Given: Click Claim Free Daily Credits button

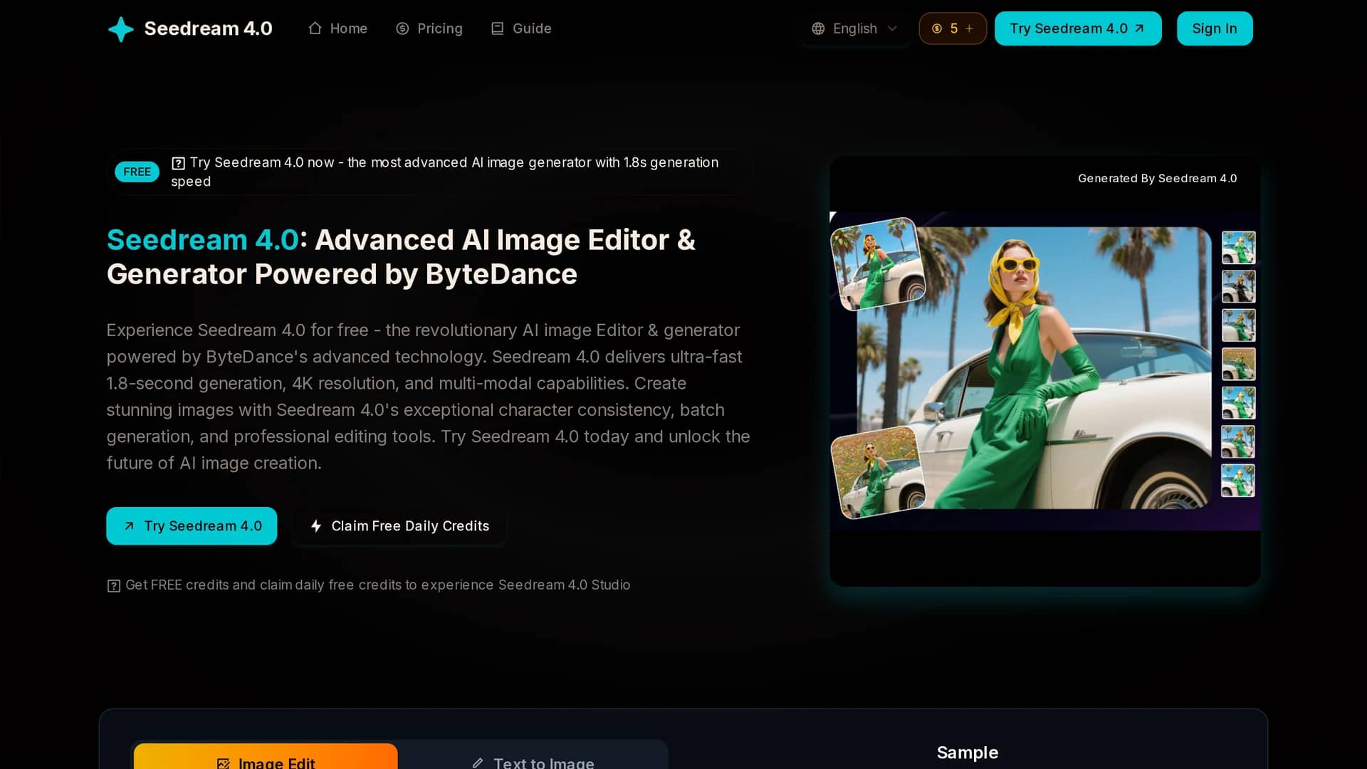Looking at the screenshot, I should pos(399,526).
